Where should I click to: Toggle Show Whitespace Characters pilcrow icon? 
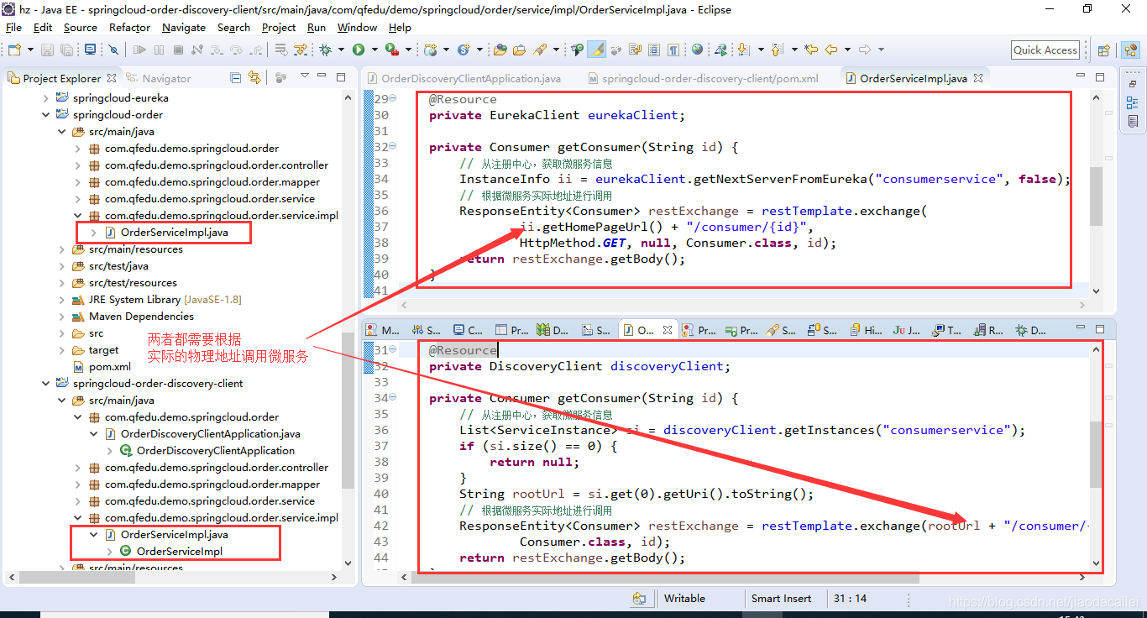pyautogui.click(x=673, y=50)
